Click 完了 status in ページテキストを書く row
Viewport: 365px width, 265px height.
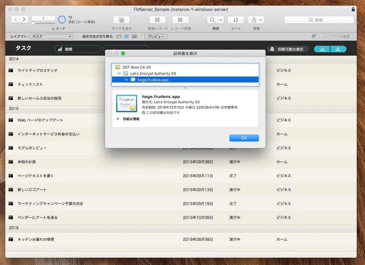[x=233, y=176]
